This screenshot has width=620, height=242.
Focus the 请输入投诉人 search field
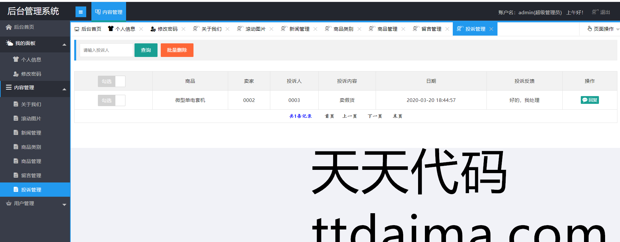coord(106,50)
